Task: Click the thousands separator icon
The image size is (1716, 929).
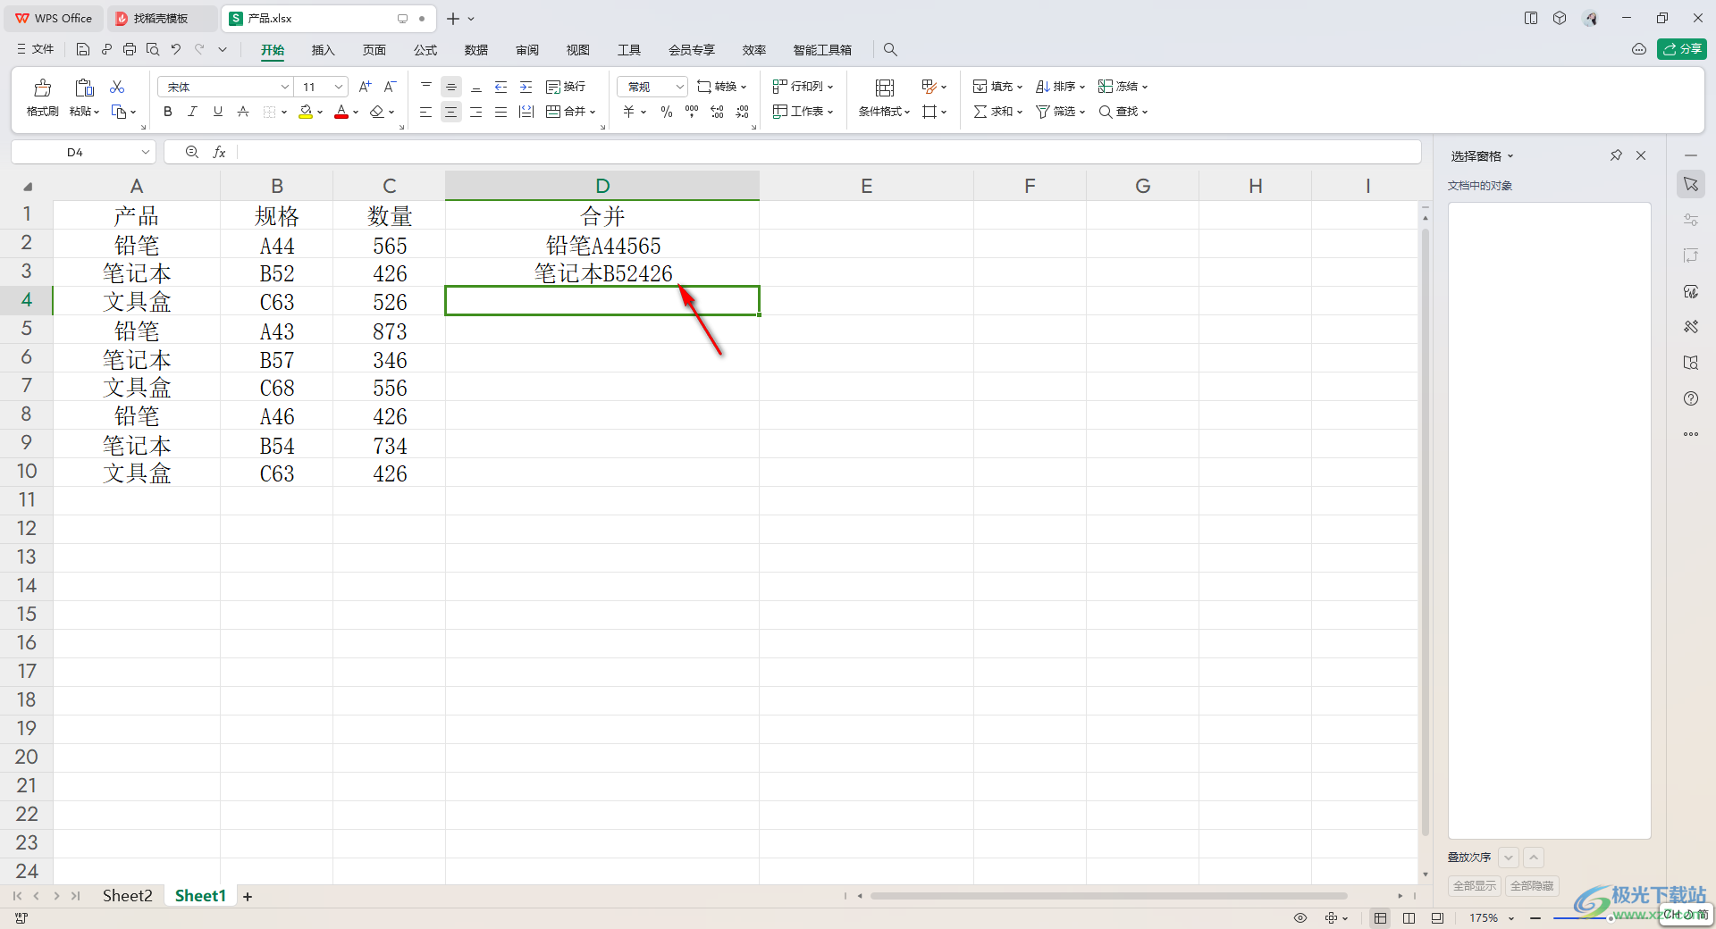Action: 692,112
